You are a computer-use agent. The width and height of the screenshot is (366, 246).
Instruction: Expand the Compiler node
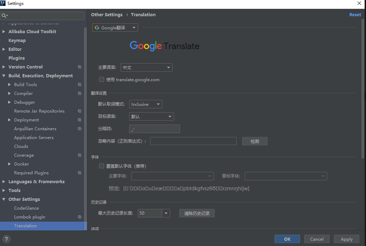(9, 94)
